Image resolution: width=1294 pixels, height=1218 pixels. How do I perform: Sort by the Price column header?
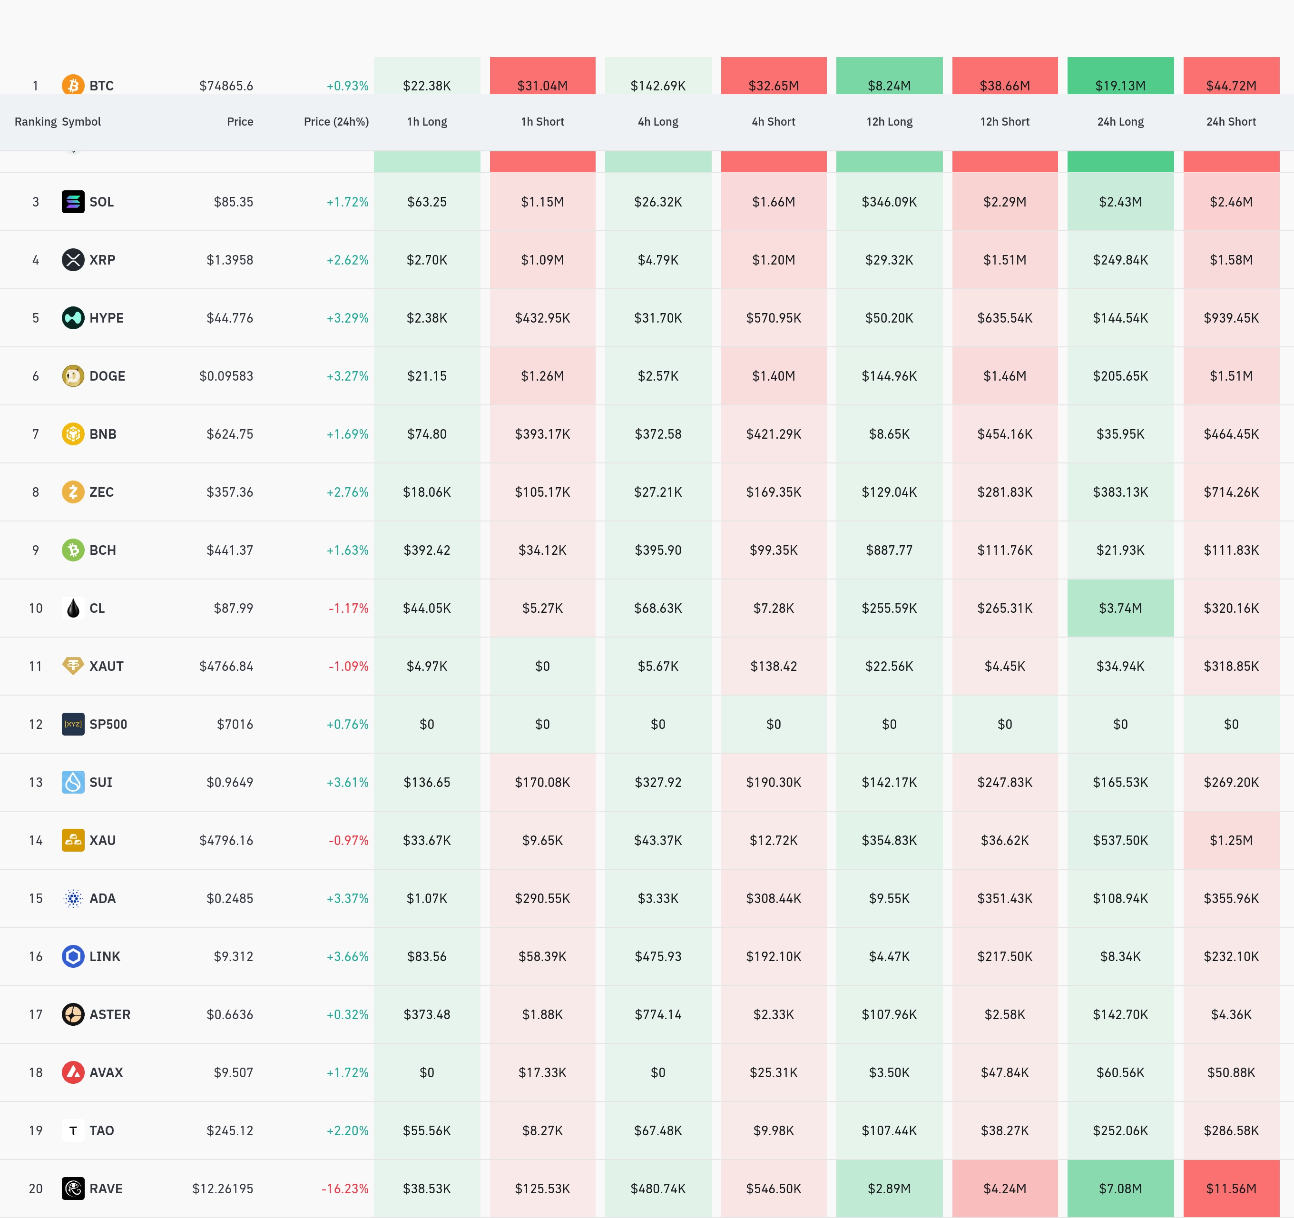tap(240, 122)
